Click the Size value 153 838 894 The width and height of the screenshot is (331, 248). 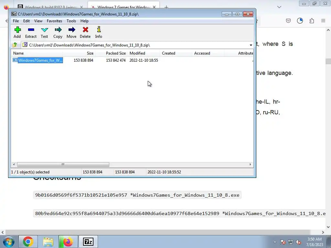pos(83,60)
